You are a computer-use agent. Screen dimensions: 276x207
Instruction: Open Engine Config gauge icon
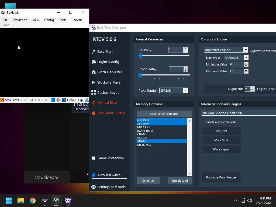(x=94, y=62)
